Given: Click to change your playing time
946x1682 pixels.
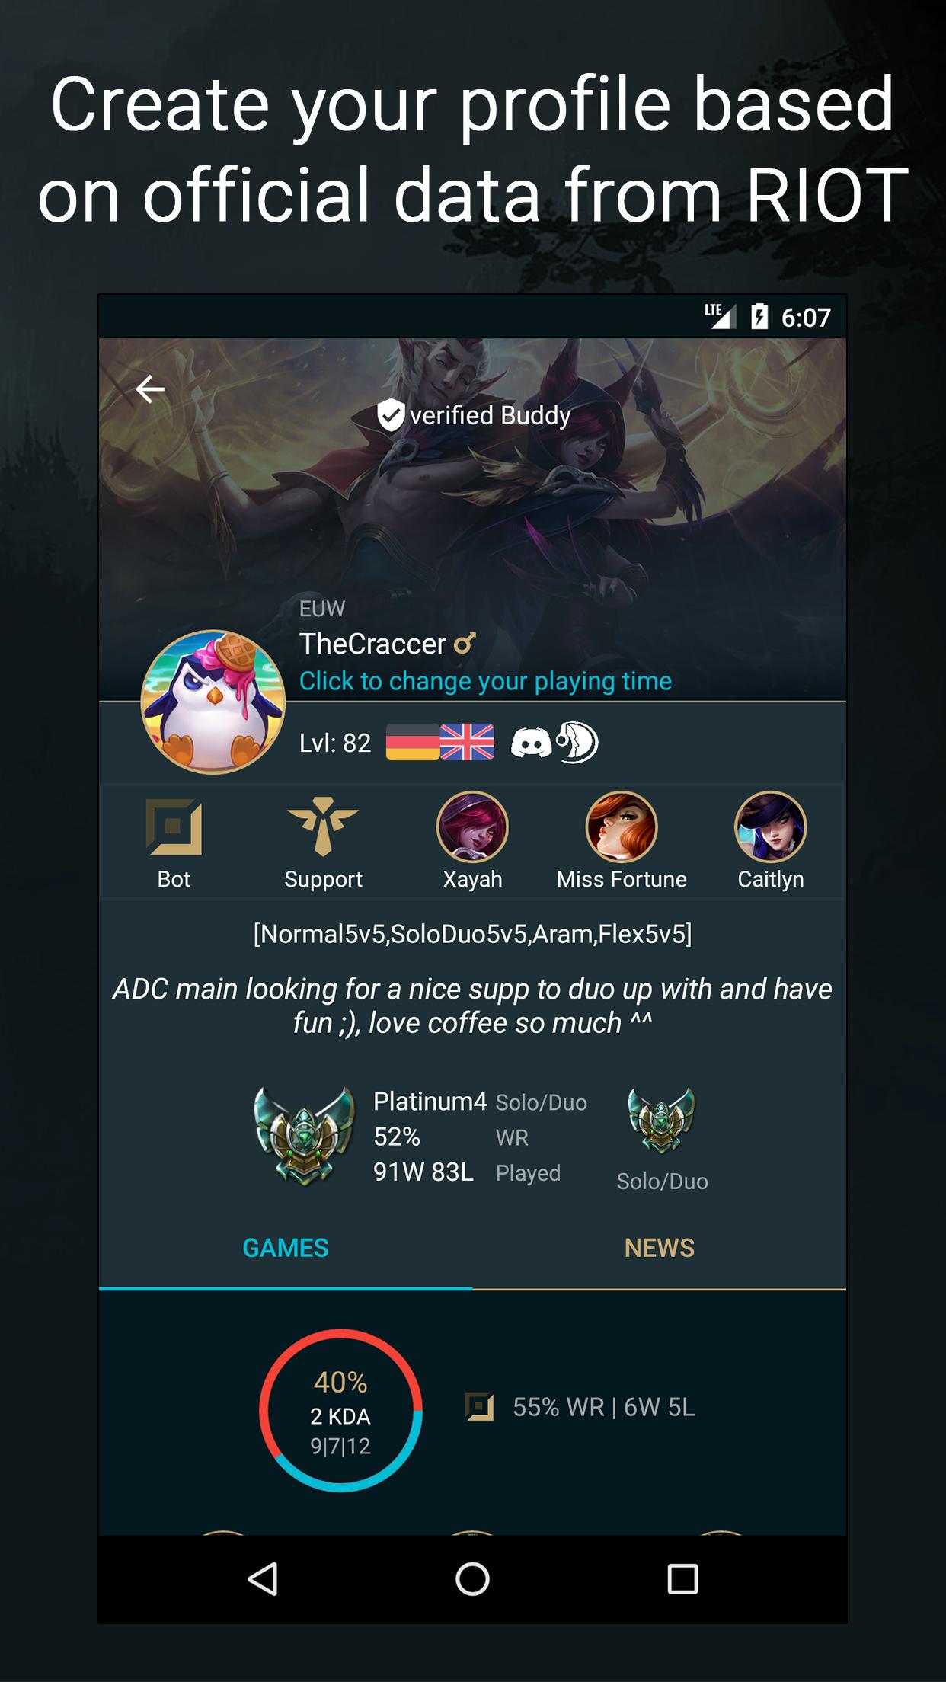Looking at the screenshot, I should tap(485, 680).
